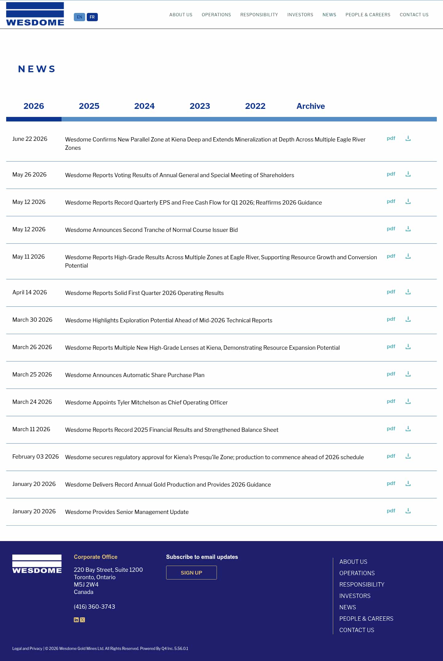Open pdf for 2026 Guidance production release
Viewport: 443px width, 661px height.
pyautogui.click(x=391, y=484)
